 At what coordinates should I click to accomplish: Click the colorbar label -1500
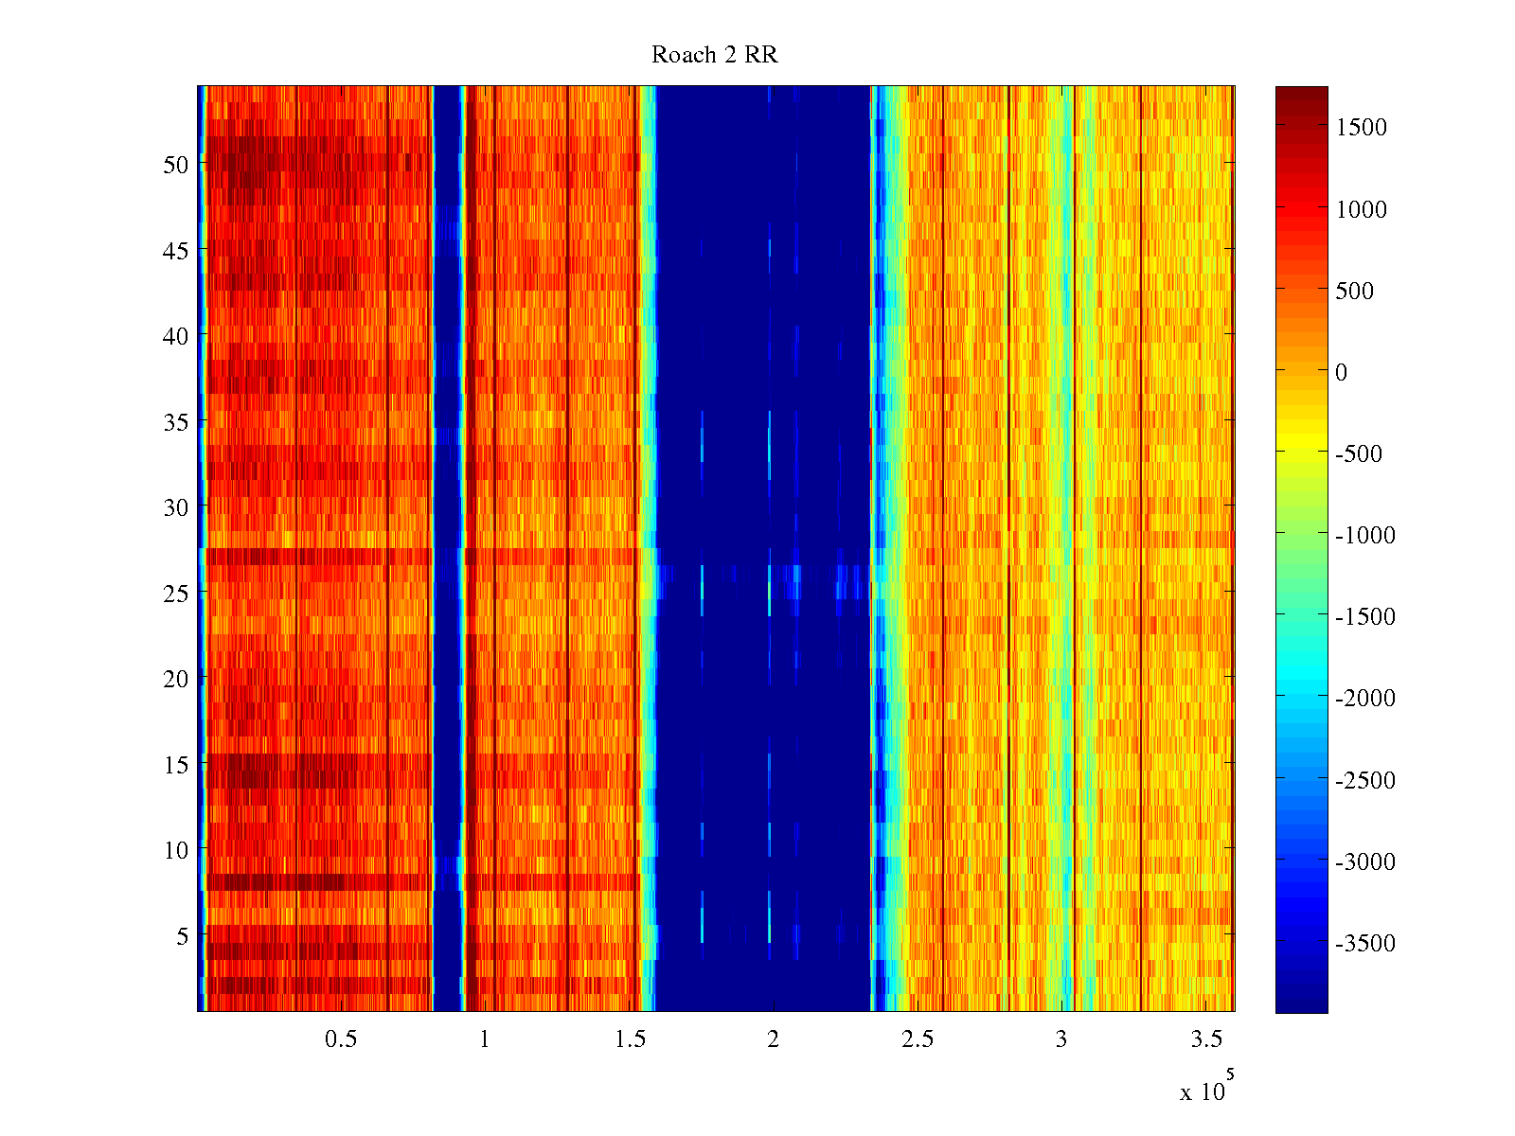tap(1365, 616)
